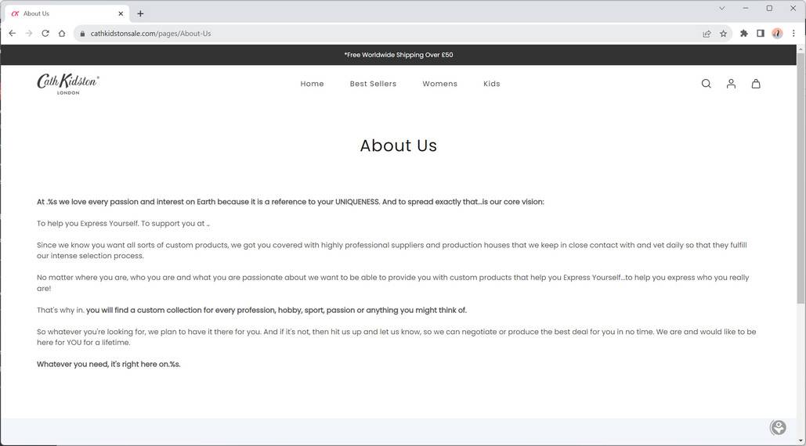Select the About Us browser tab
Screen dimensions: 806x446
(67, 14)
